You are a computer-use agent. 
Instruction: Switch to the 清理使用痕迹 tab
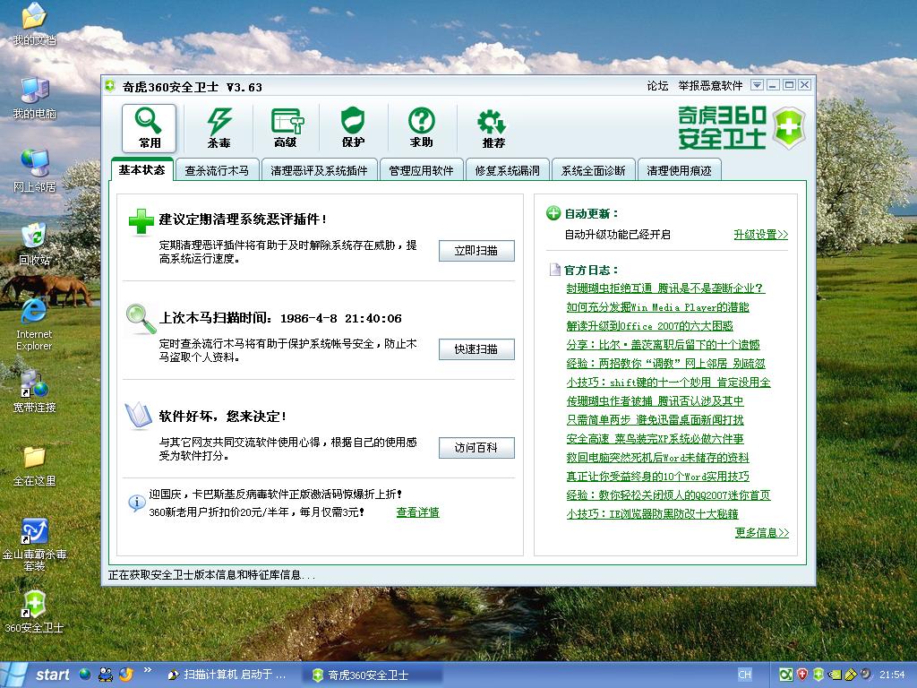[x=679, y=170]
